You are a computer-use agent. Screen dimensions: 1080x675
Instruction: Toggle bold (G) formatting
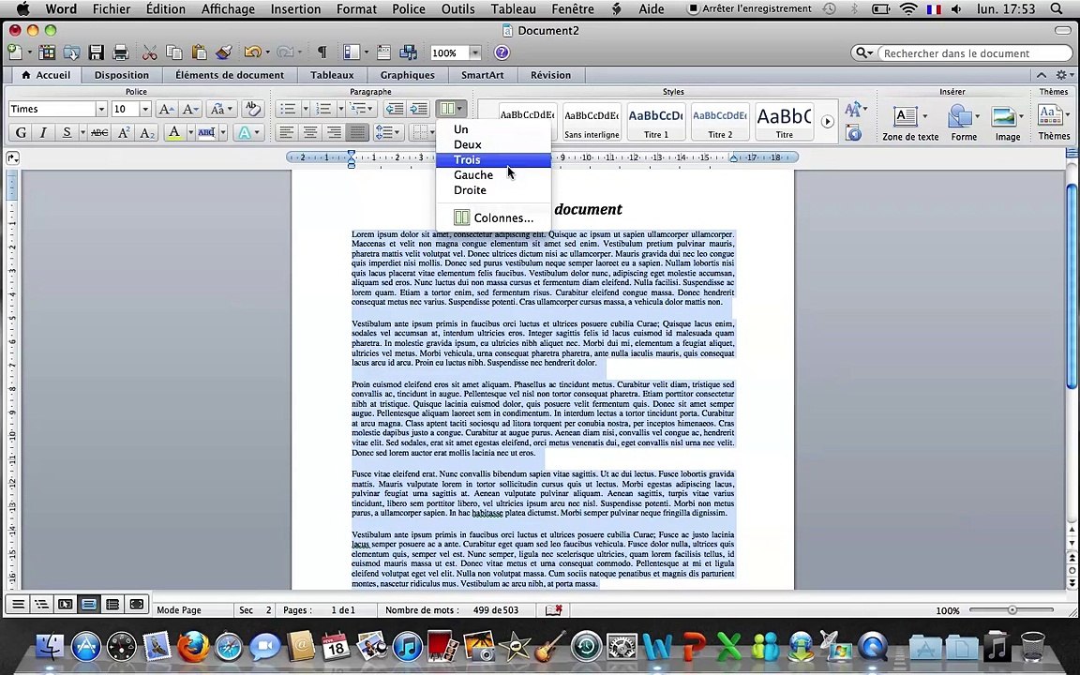click(21, 132)
